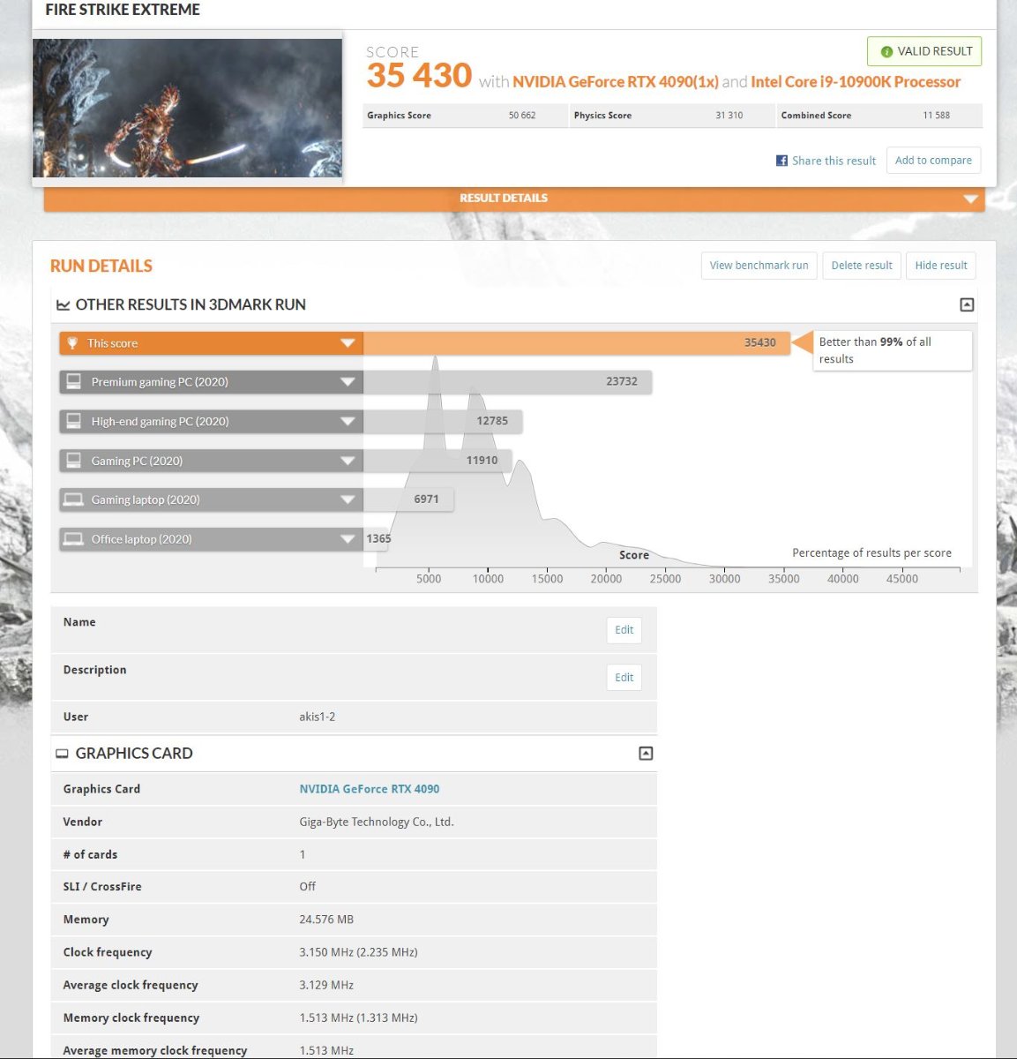Viewport: 1017px width, 1059px height.
Task: Click the Fire Strike Extreme benchmark thumbnail
Action: click(187, 108)
